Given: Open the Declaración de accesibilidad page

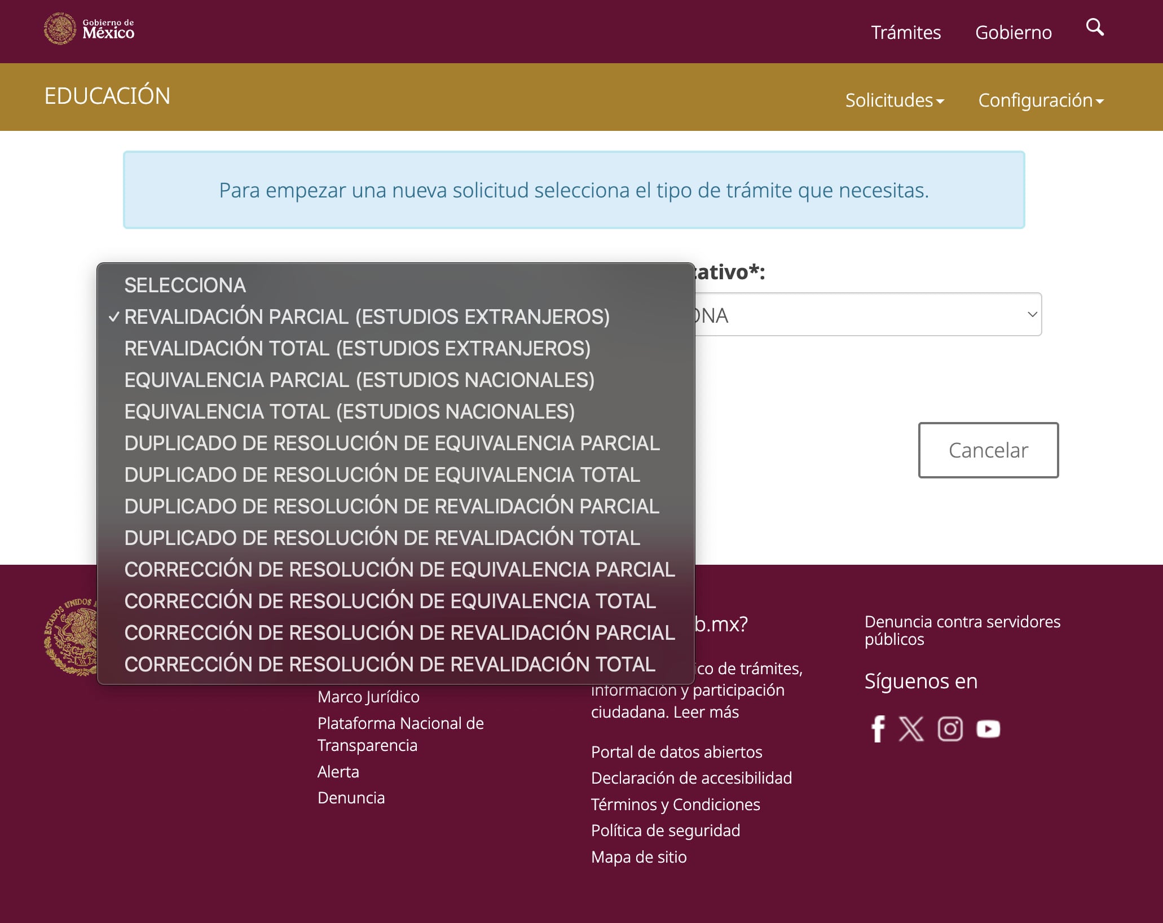Looking at the screenshot, I should [x=691, y=778].
